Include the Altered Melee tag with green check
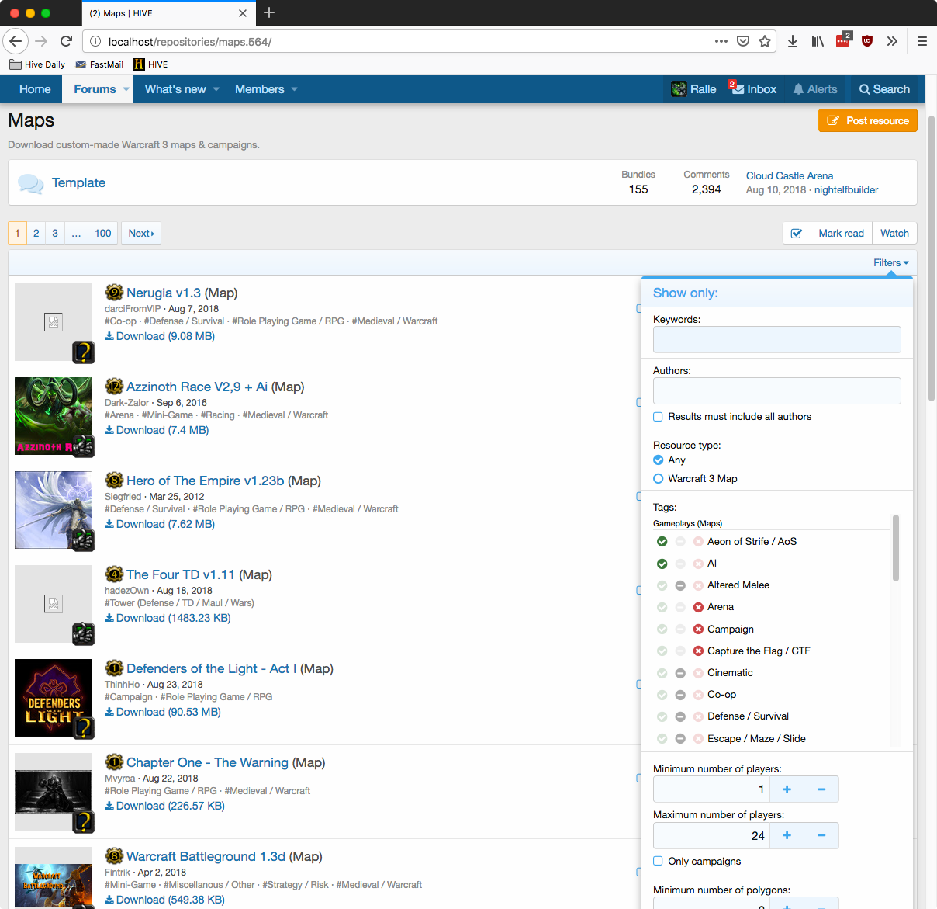This screenshot has width=937, height=909. click(x=662, y=585)
